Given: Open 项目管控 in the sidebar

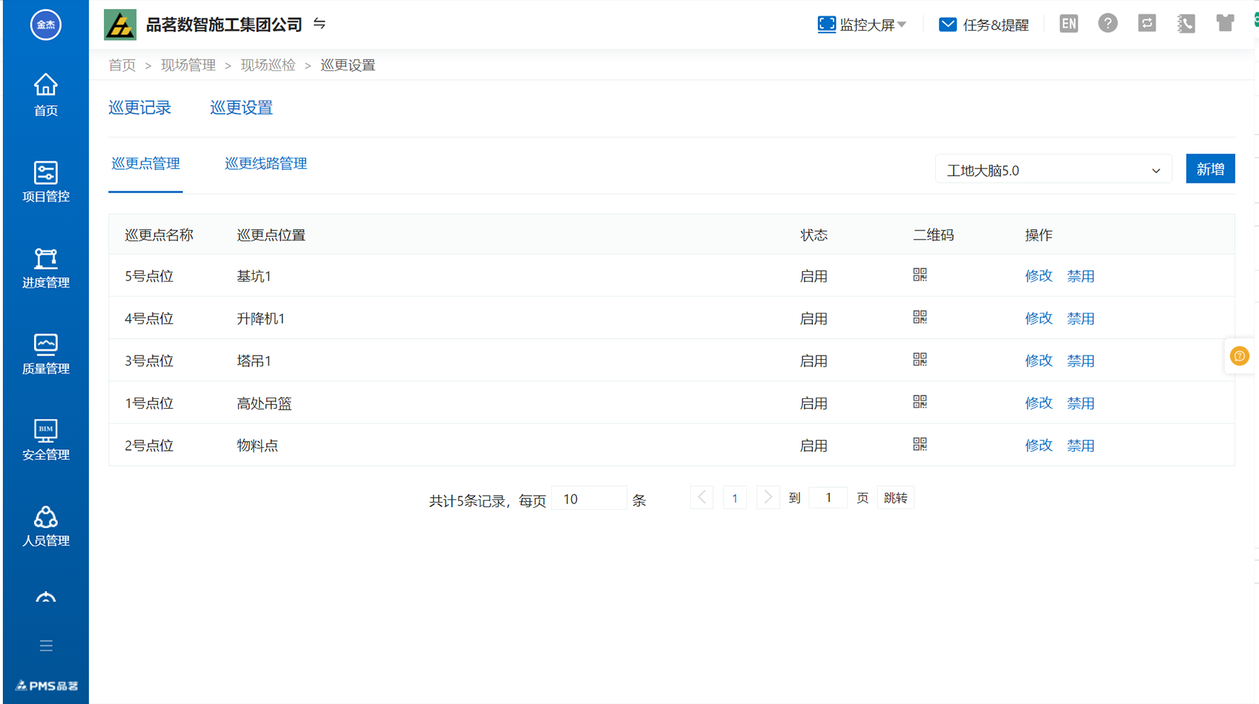Looking at the screenshot, I should [x=46, y=181].
